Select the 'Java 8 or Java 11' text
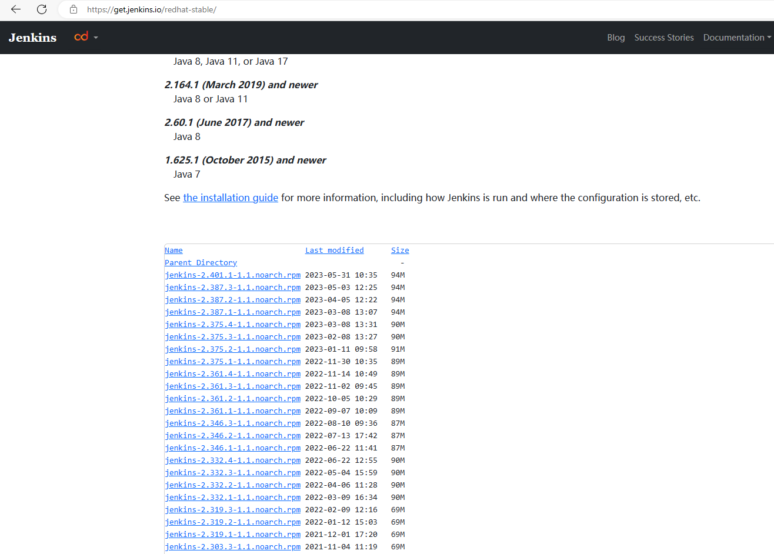This screenshot has height=554, width=774. tap(211, 99)
